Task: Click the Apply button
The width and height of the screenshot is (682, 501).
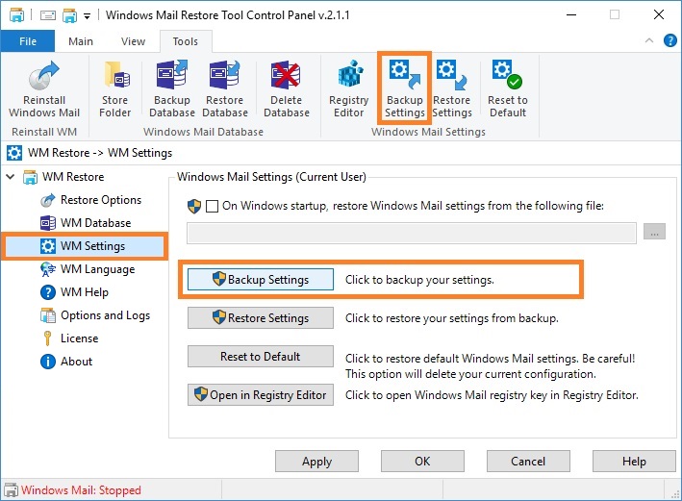Action: (316, 462)
